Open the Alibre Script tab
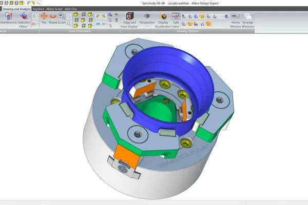308x205 pixels. [54, 9]
